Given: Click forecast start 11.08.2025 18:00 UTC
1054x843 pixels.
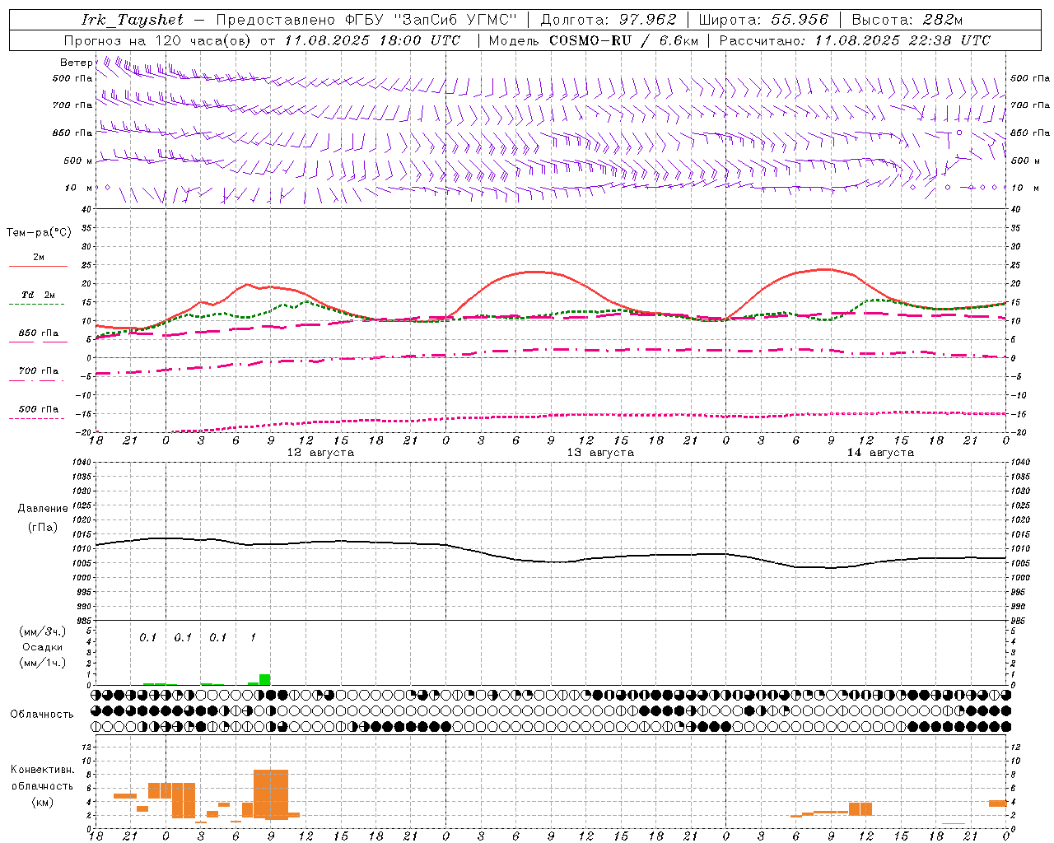Looking at the screenshot, I should tap(372, 40).
